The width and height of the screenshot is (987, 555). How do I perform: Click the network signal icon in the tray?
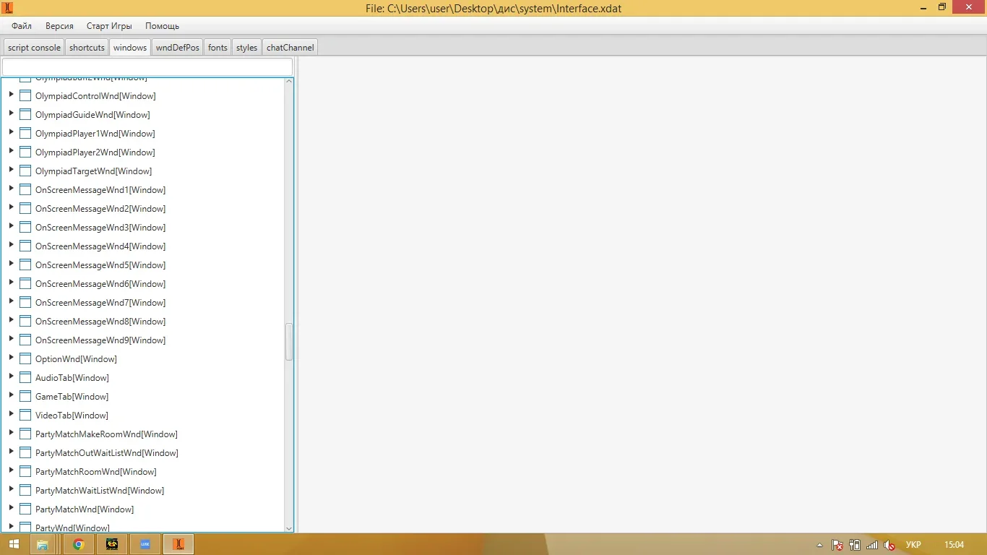coord(872,544)
